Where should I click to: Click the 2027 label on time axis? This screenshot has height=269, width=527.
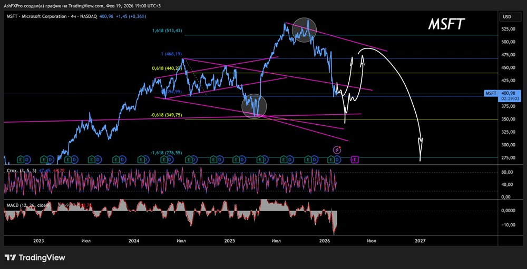[x=420, y=241]
